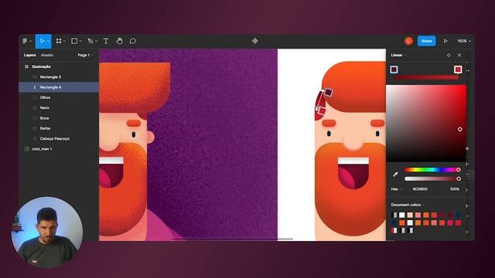This screenshot has width=495, height=278.
Task: Open the shape tools dropdown arrow
Action: pyautogui.click(x=80, y=41)
